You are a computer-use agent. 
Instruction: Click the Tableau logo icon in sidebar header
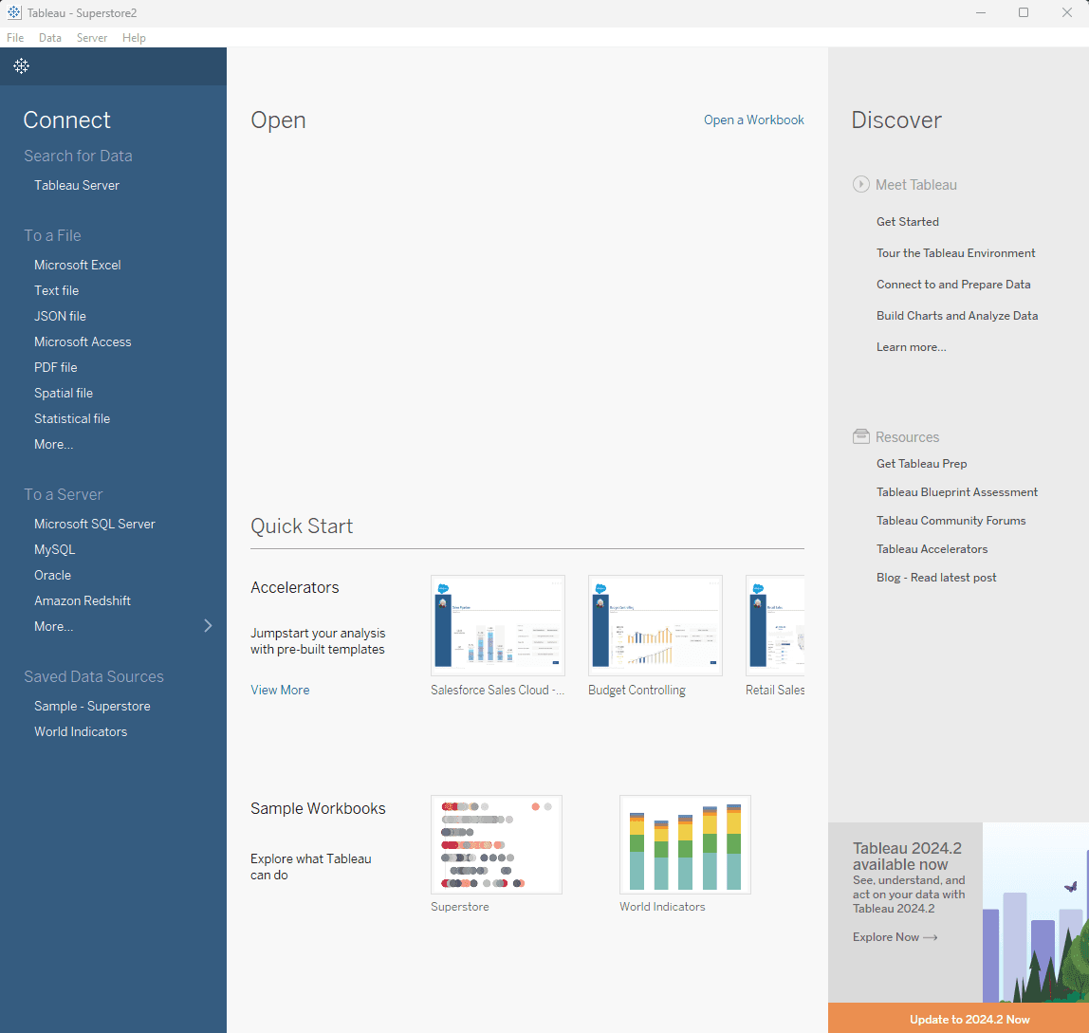coord(22,66)
